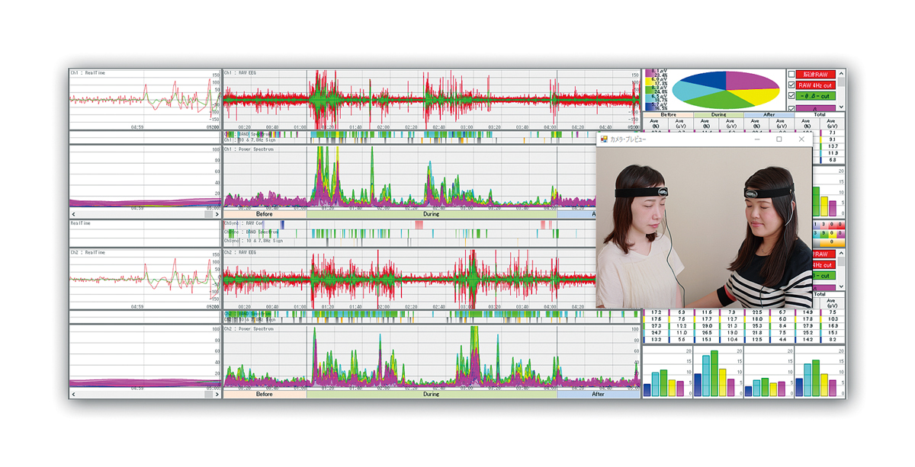Click the Ch1 realtime horizontal scrollbar thumb
915x467 pixels.
tap(208, 215)
